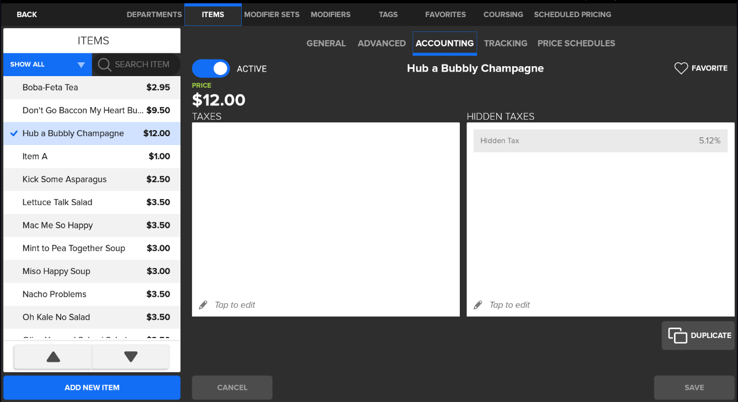Select Lettuce Talk Salad from the items list

point(92,202)
